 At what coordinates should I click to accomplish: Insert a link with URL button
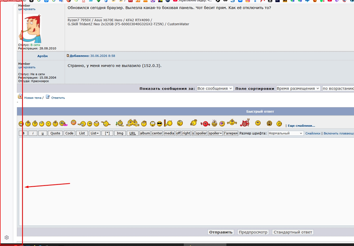(133, 133)
